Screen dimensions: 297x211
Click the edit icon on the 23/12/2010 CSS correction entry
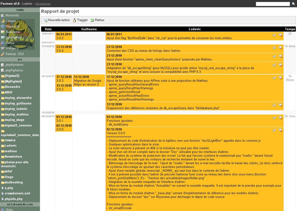(x=274, y=48)
